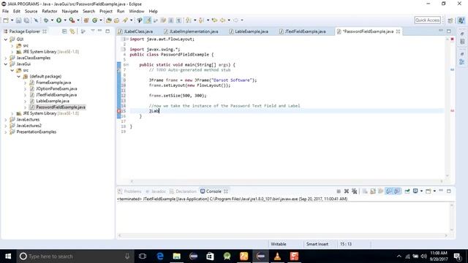Viewport: 468px width, 263px height.
Task: Toggle Word Wrap in Console toolbar
Action: tap(380, 191)
